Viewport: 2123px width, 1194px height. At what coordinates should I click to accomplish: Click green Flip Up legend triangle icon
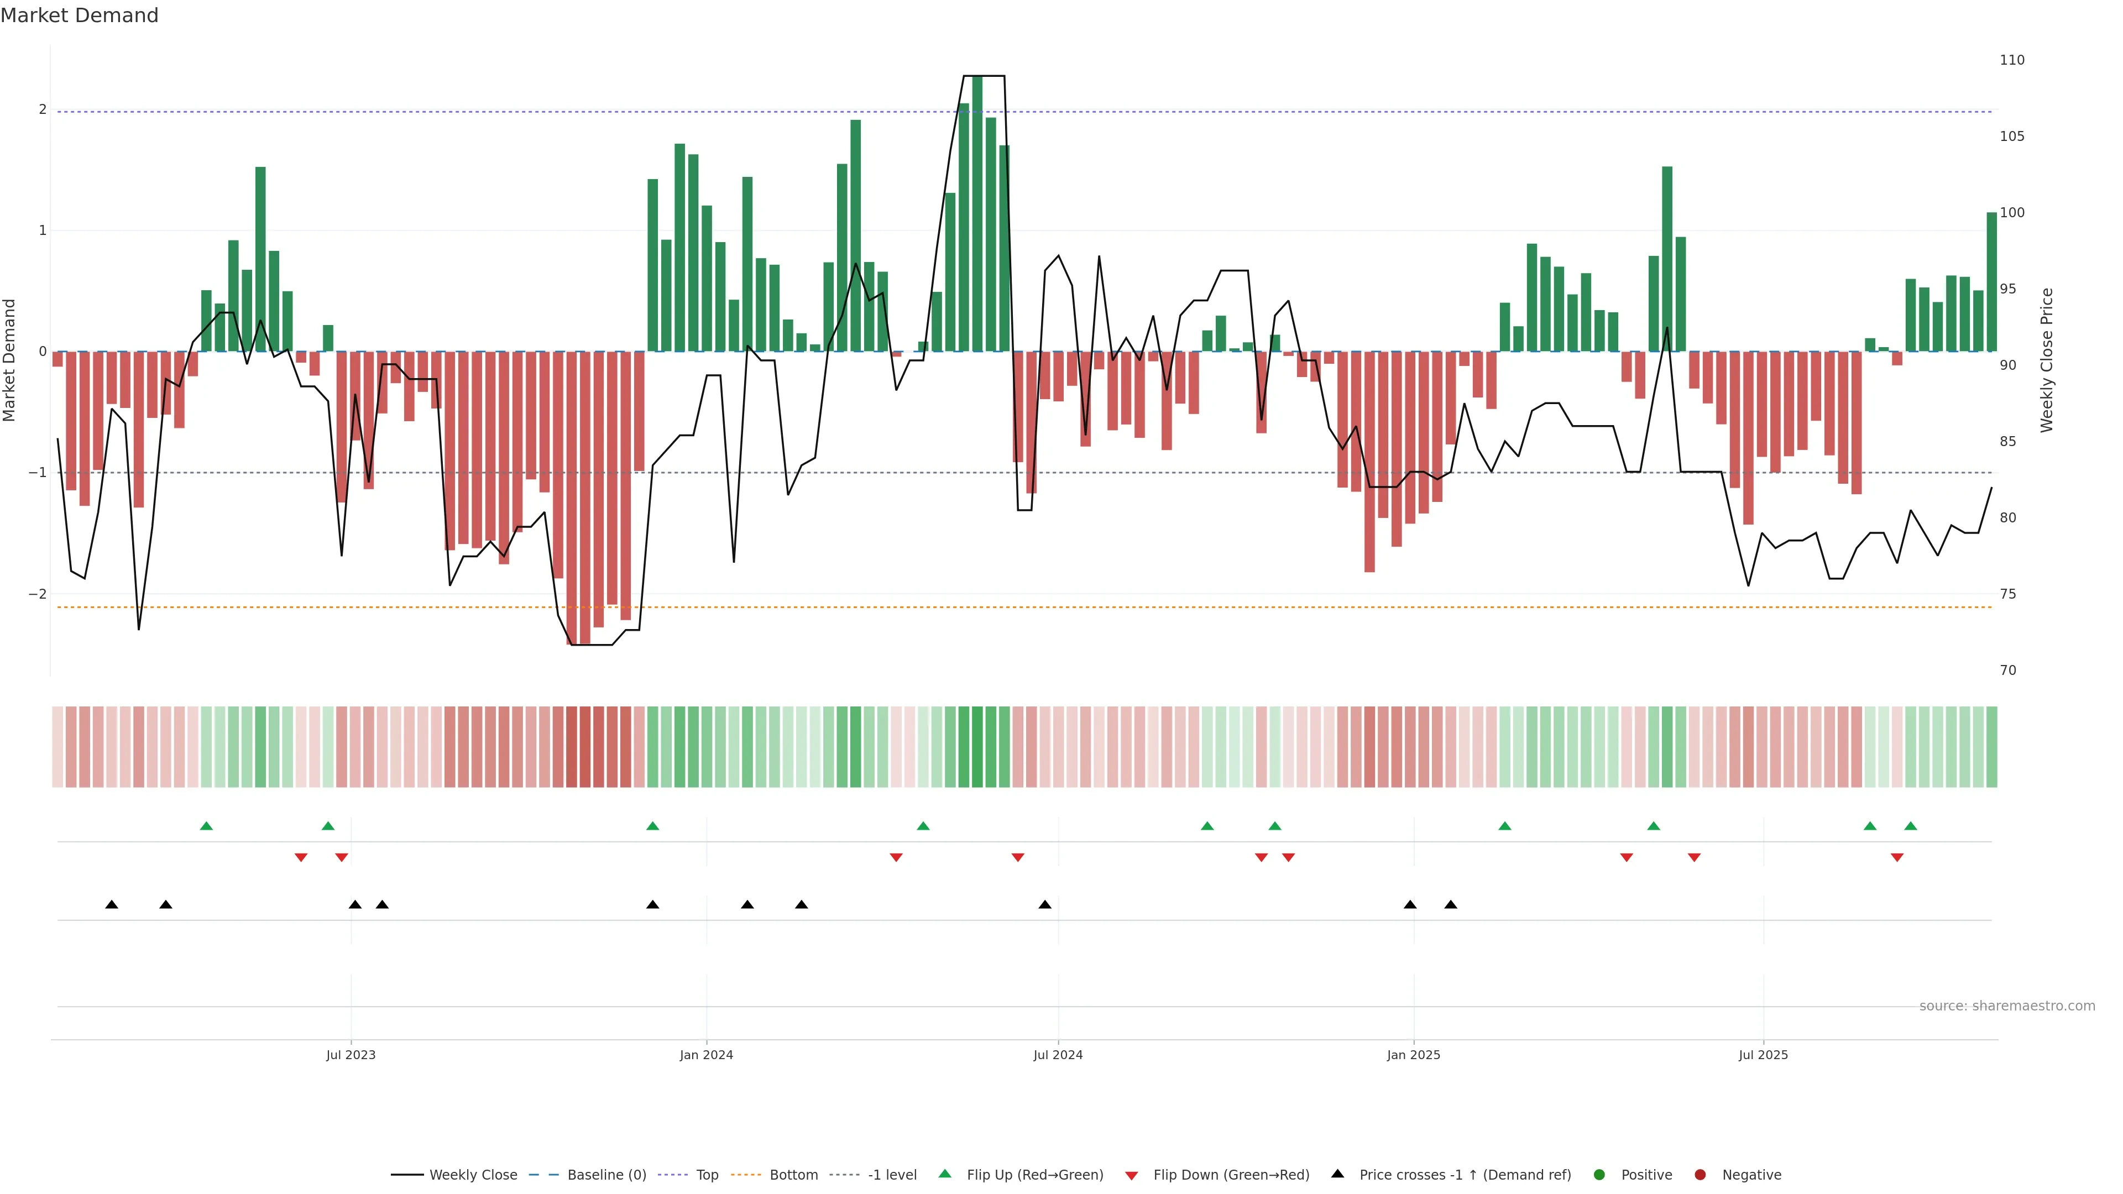944,1174
